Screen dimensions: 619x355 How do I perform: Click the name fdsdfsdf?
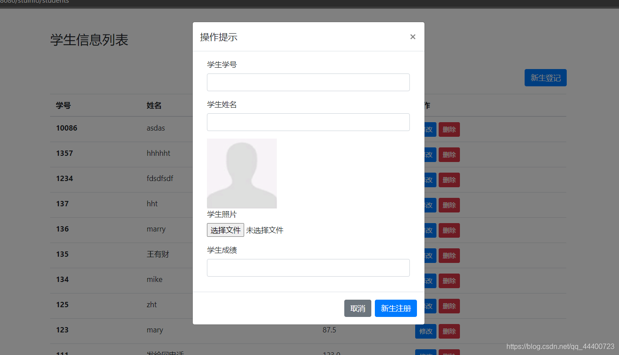(x=160, y=178)
